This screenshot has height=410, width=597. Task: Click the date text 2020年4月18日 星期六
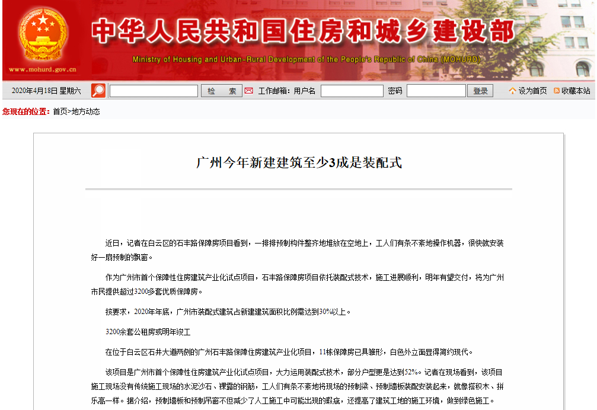point(46,91)
